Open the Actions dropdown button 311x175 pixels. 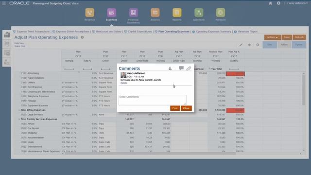272,37
